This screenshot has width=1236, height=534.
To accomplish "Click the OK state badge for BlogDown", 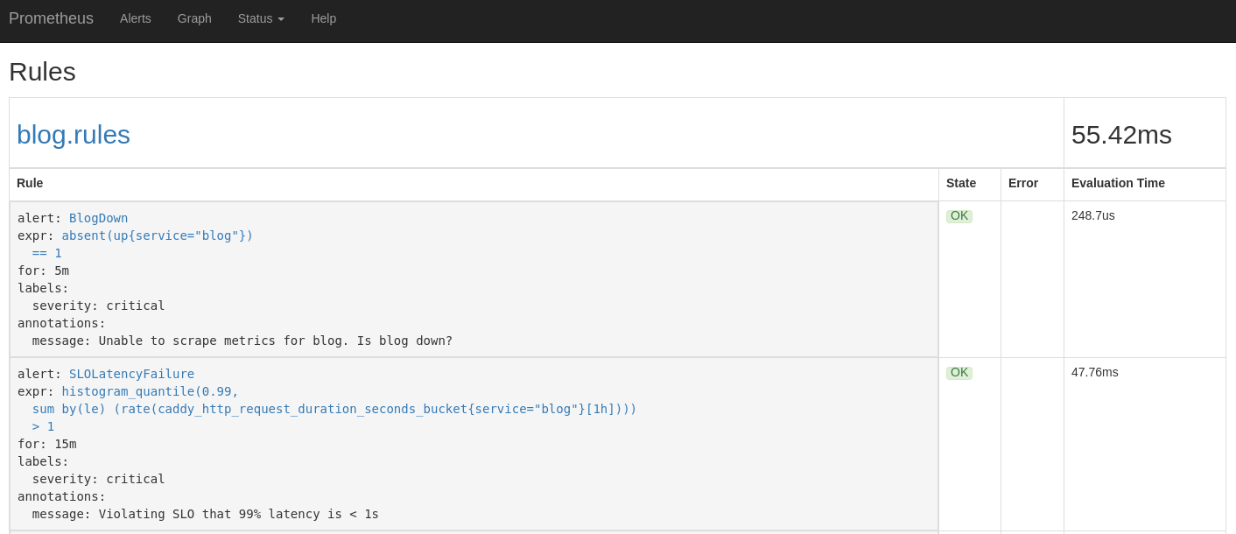I will (959, 216).
